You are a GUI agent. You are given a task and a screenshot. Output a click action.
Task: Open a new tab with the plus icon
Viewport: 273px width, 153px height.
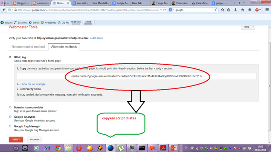point(239,3)
